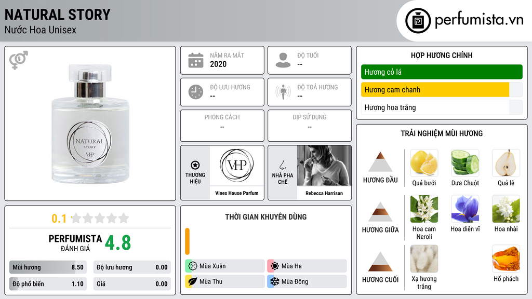Viewport: 532px width, 299px height.
Task: Click the NATURAL STORY title
Action: (x=57, y=15)
